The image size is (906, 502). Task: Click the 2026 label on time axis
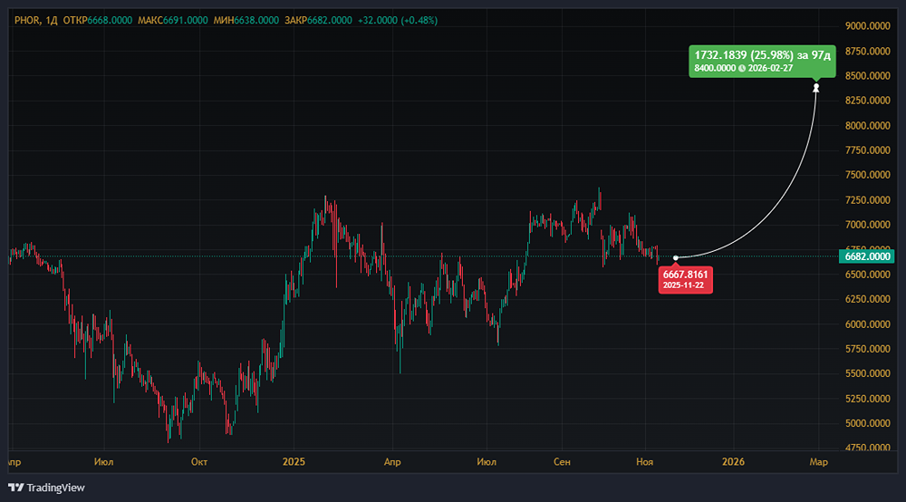(733, 462)
